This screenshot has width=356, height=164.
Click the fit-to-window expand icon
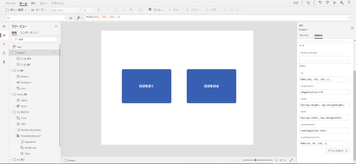click(x=291, y=160)
